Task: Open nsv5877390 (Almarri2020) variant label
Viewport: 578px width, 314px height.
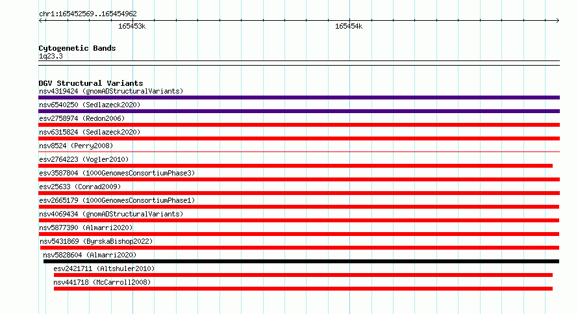Action: [x=86, y=228]
